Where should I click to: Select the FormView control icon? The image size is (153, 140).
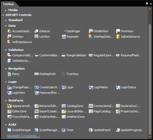point(118,31)
